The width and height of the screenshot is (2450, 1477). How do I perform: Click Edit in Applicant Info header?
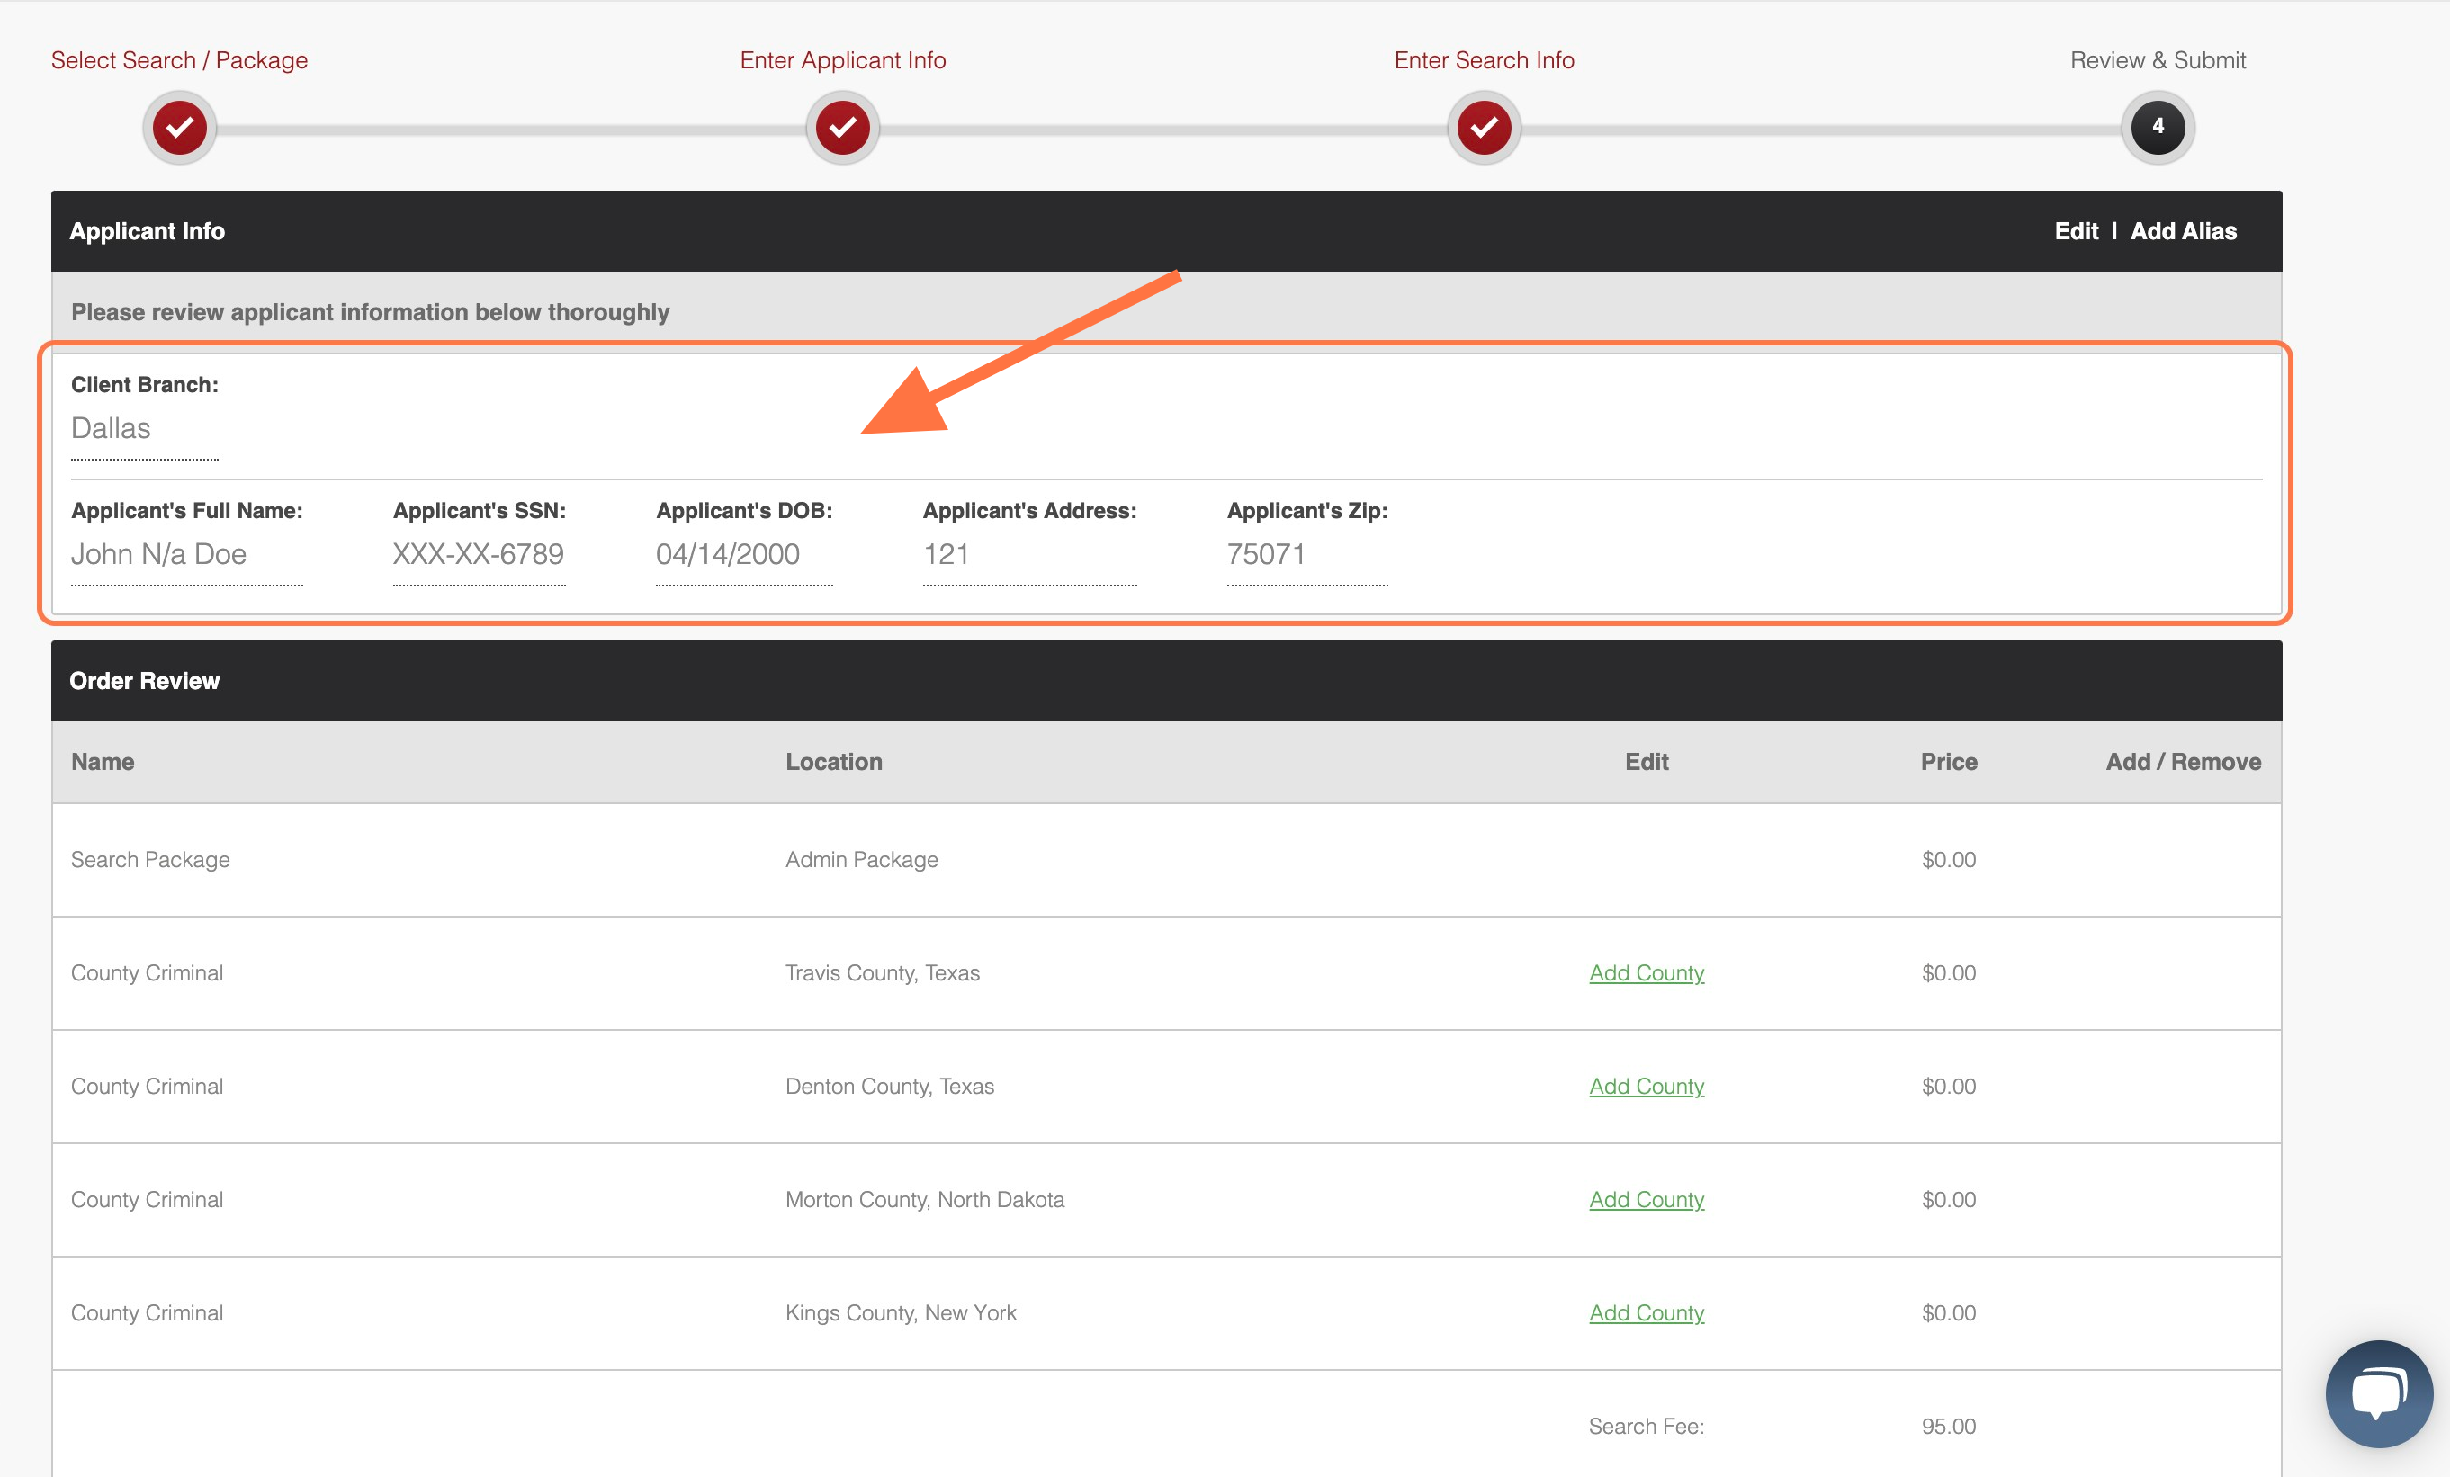pyautogui.click(x=2076, y=230)
